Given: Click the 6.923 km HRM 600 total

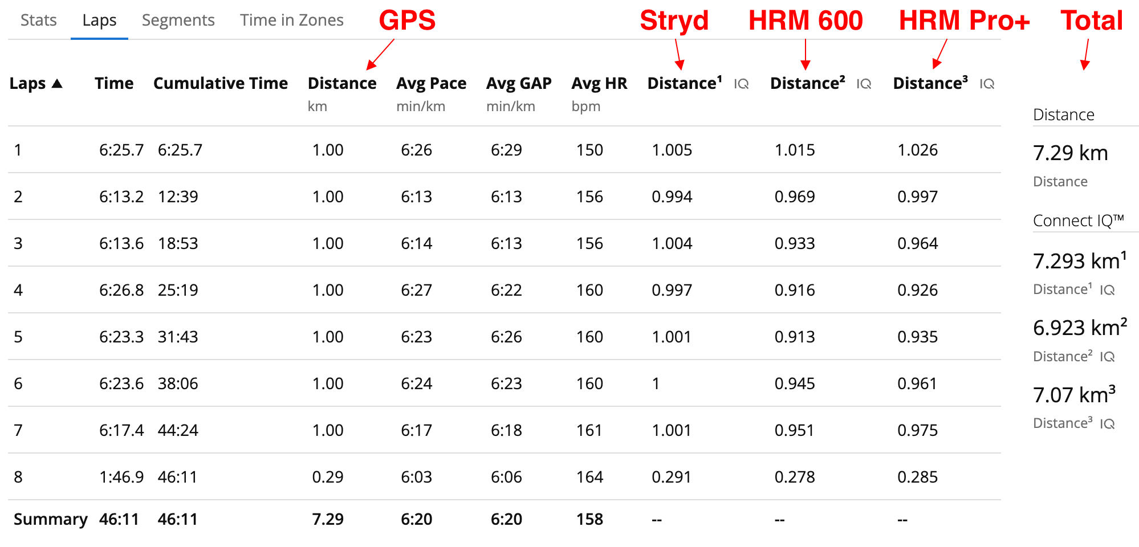Looking at the screenshot, I should click(1080, 327).
